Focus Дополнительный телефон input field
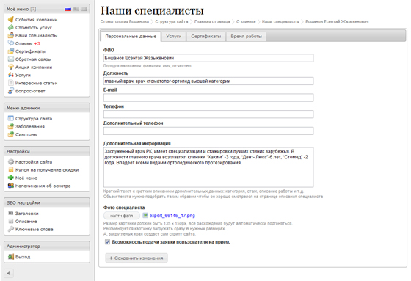 [208, 131]
